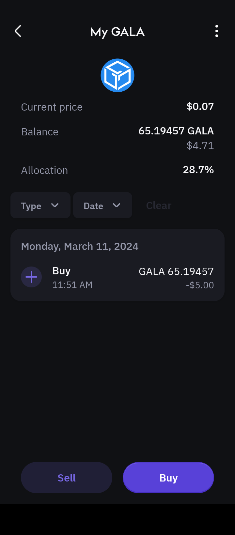Tap the back arrow icon
Image resolution: width=235 pixels, height=535 pixels.
[18, 31]
